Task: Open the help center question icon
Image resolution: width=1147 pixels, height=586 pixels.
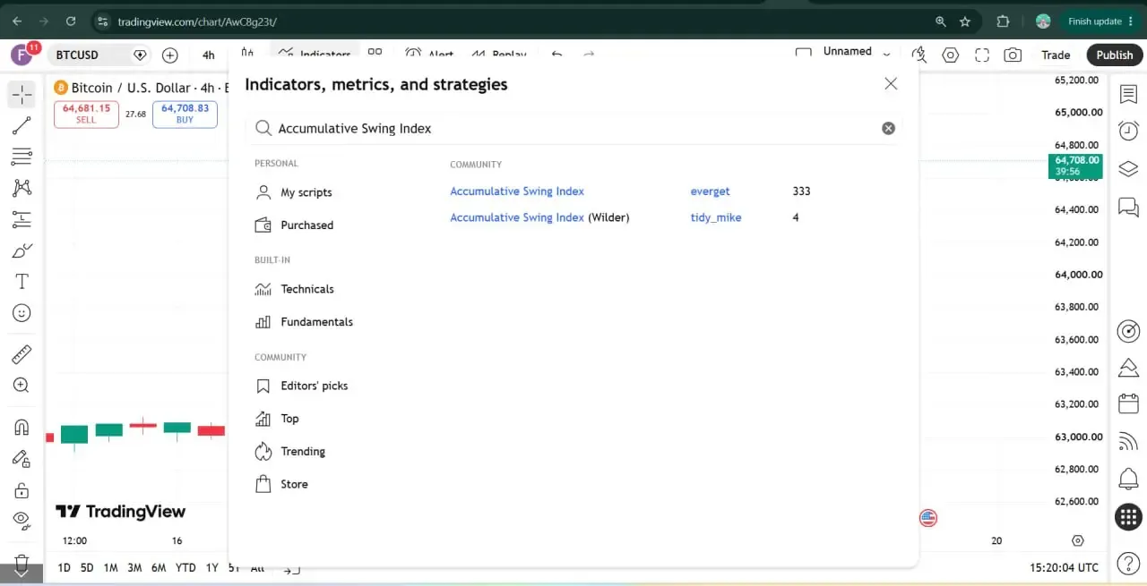Action: click(1128, 564)
